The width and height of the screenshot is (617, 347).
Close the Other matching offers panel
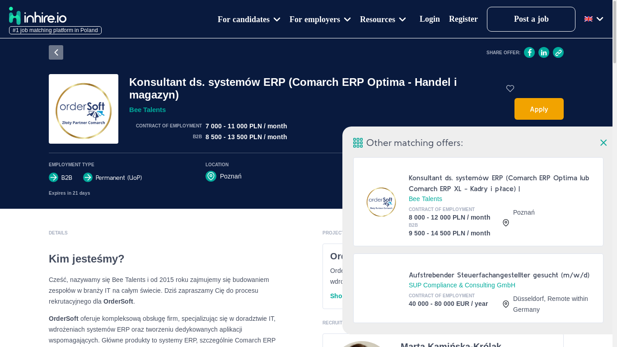click(603, 143)
